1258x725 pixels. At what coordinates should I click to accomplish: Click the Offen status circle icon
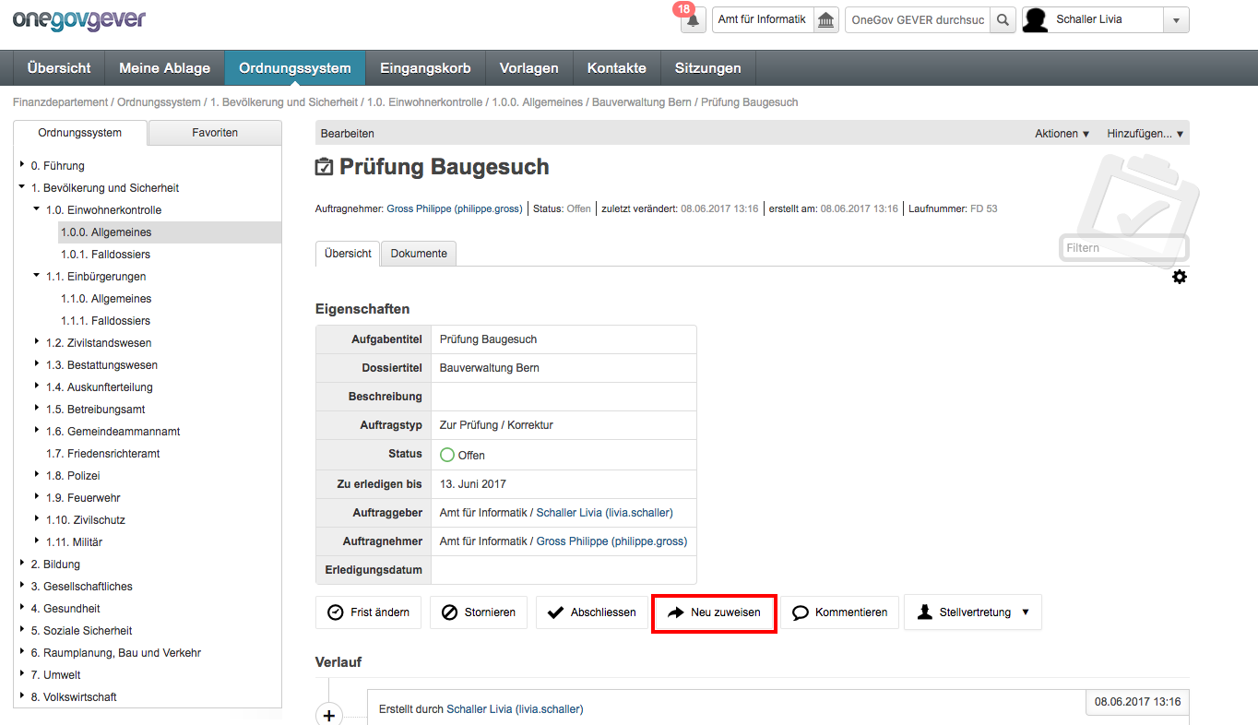(x=447, y=455)
